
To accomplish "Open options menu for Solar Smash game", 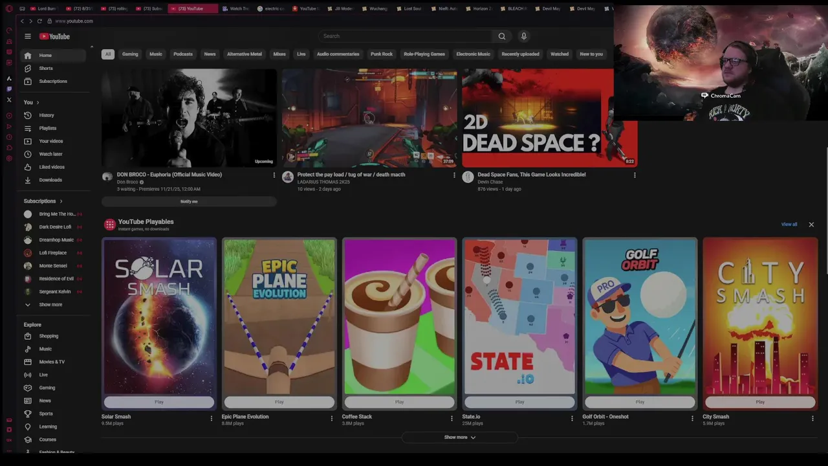I will (211, 418).
